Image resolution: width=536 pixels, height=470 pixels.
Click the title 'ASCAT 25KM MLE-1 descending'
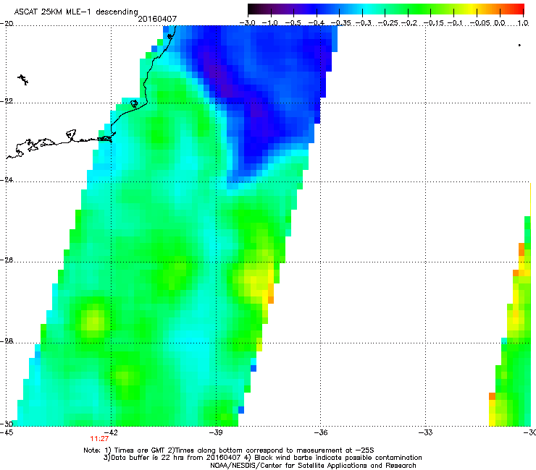pos(76,12)
